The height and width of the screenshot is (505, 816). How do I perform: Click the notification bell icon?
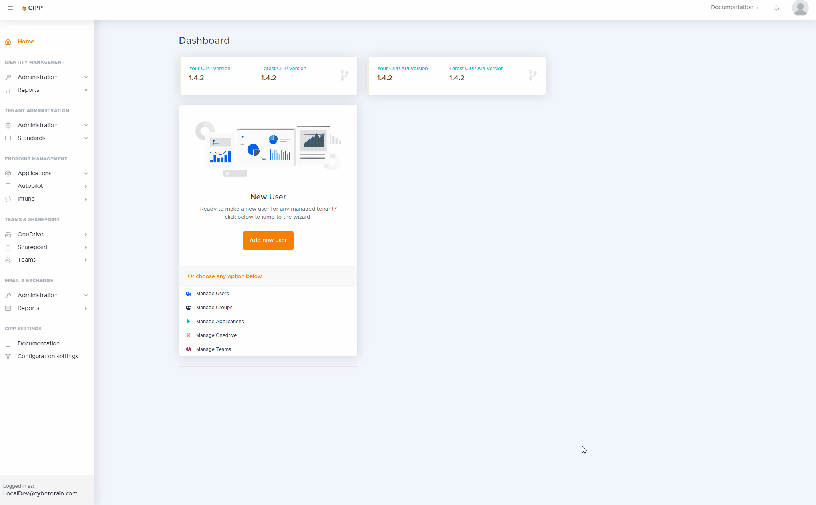(x=777, y=8)
